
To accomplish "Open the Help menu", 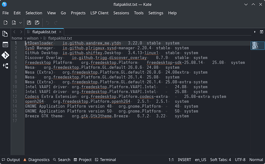I will (172, 13).
